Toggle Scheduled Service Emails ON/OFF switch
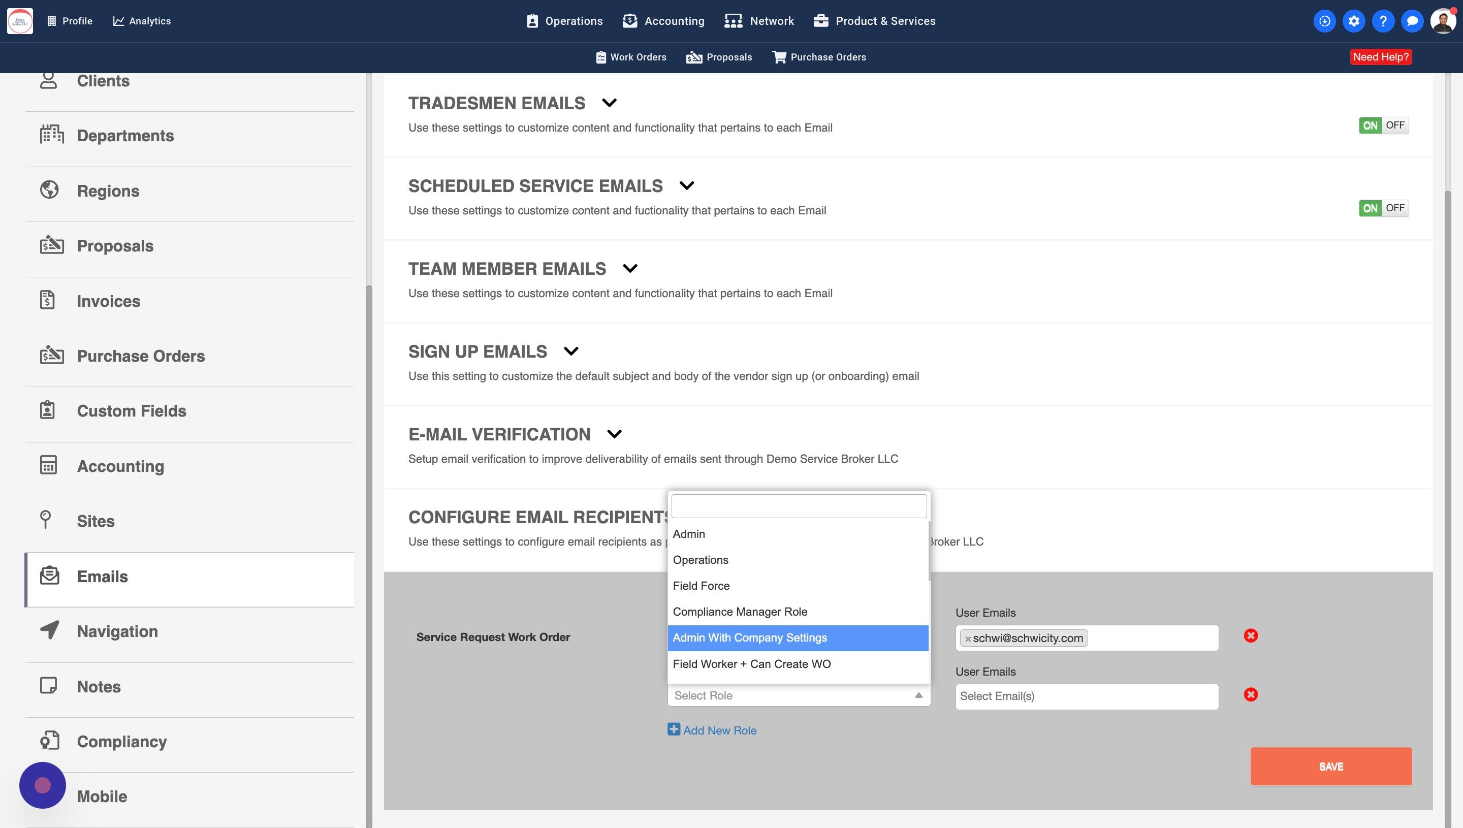This screenshot has height=828, width=1463. coord(1383,208)
